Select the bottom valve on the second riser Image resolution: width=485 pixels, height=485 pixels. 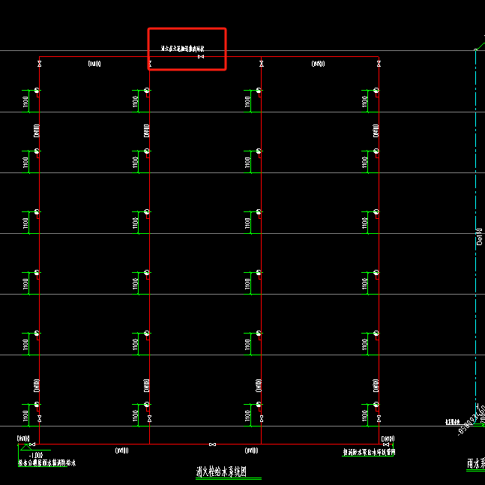click(149, 418)
